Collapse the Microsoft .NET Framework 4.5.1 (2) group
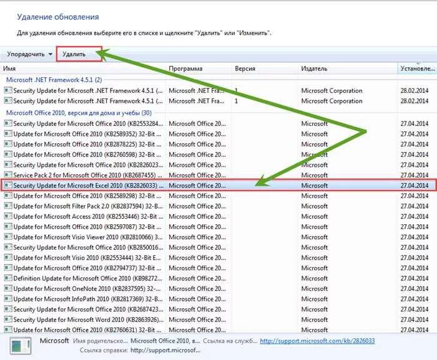 54,80
